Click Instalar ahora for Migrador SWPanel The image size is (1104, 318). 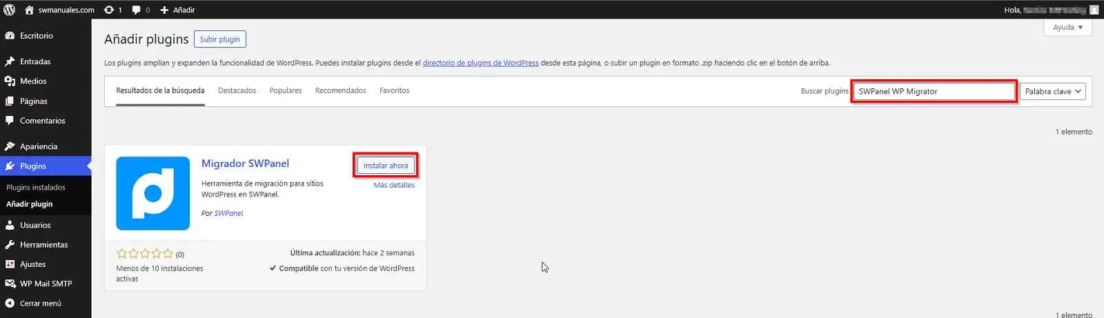386,166
